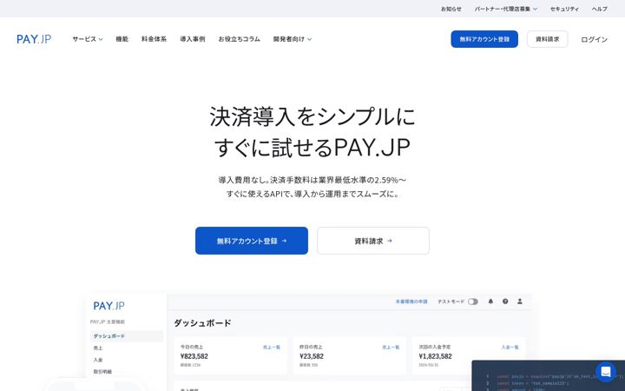Open ヘルプ in the top bar
Screen dimensions: 625x391
coord(600,9)
